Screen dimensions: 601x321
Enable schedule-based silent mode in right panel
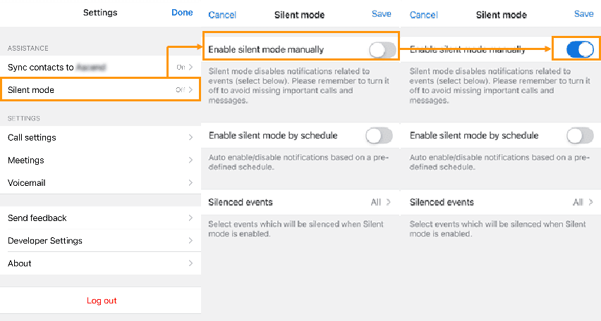(580, 135)
